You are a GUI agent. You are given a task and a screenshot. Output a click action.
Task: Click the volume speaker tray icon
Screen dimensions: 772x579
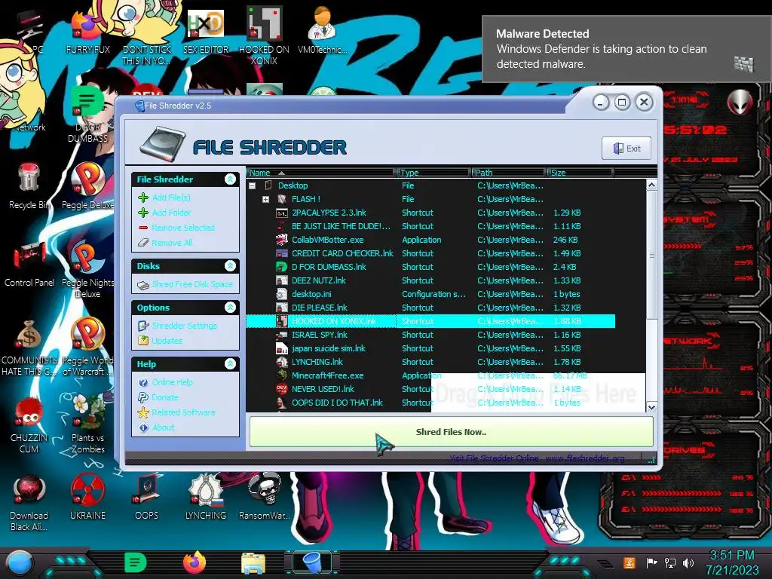click(688, 562)
